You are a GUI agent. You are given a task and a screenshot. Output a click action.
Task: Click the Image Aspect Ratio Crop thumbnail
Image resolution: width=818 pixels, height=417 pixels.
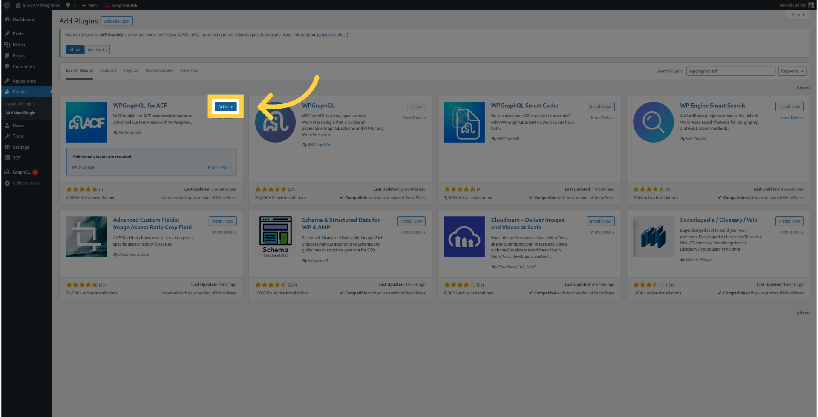tap(86, 237)
